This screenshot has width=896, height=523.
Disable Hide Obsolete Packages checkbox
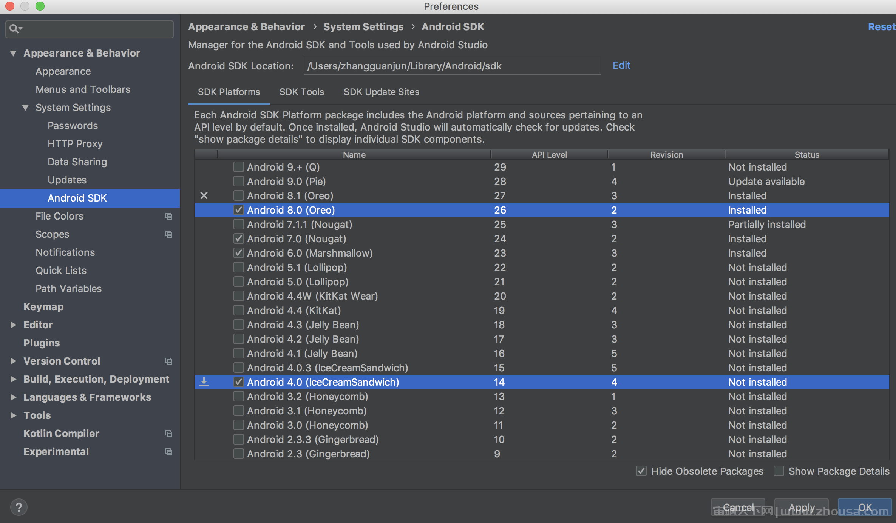coord(641,471)
